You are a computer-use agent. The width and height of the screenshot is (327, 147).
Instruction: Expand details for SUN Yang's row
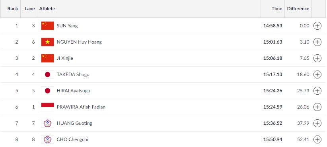[317, 26]
